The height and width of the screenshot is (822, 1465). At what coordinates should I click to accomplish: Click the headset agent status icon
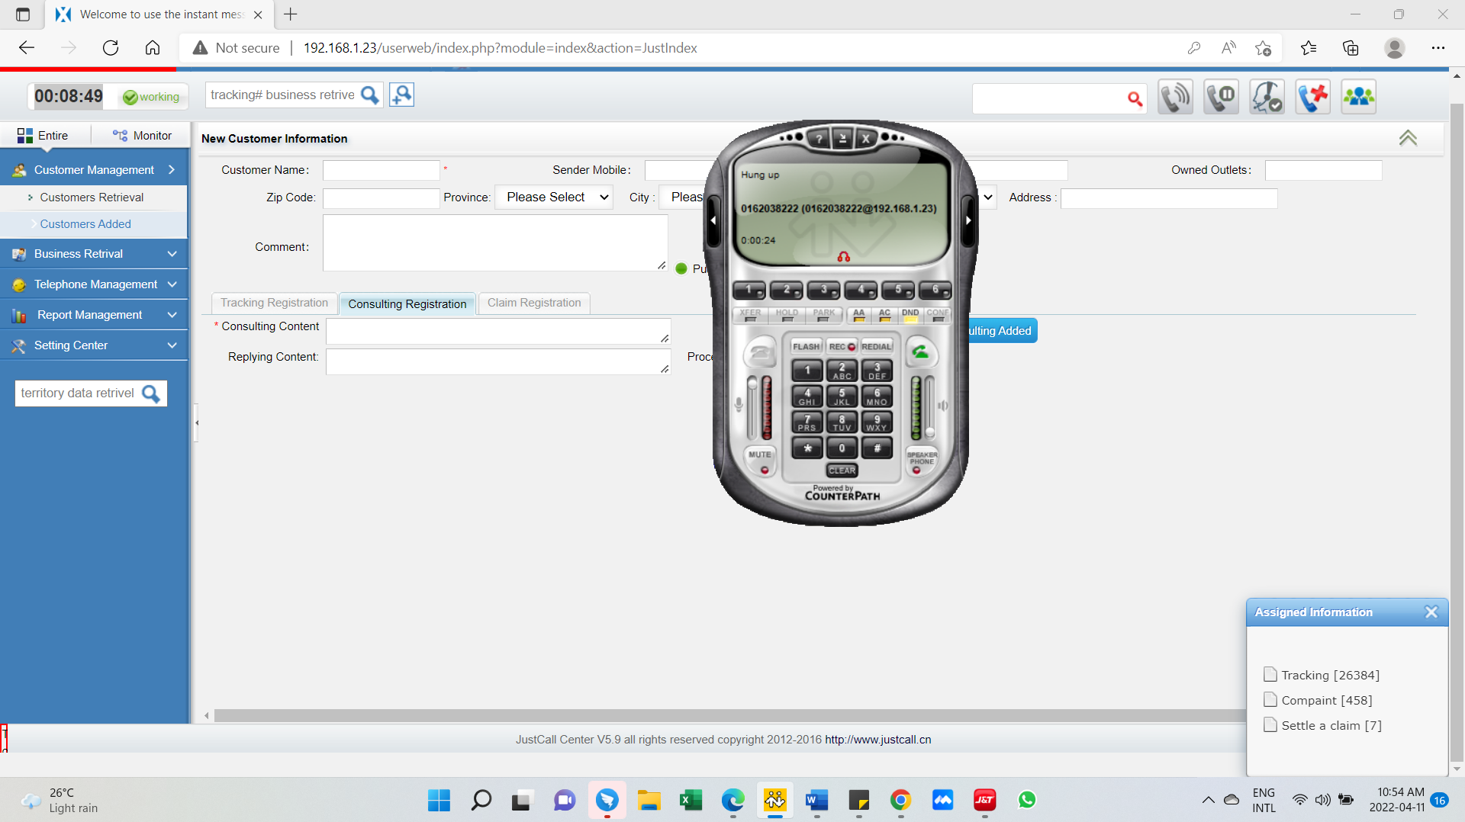click(1267, 97)
